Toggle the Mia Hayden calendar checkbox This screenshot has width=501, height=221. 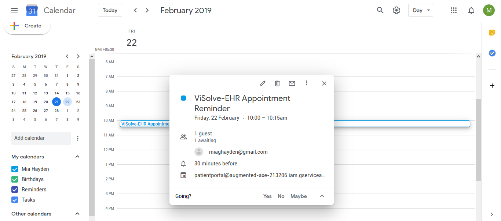click(x=15, y=169)
